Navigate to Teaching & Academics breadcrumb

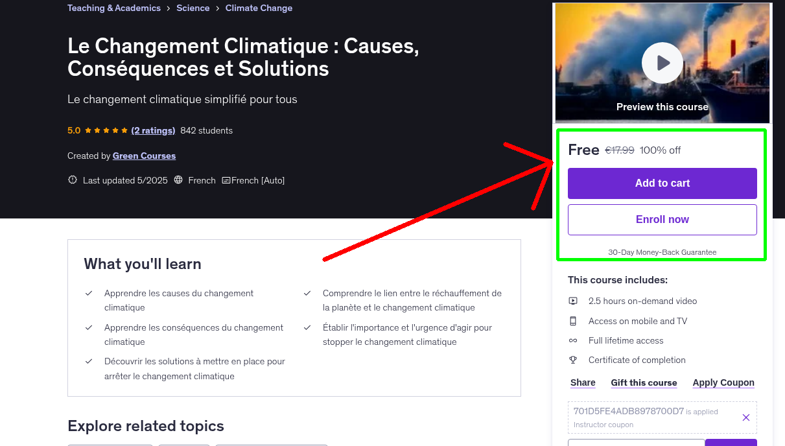tap(113, 8)
